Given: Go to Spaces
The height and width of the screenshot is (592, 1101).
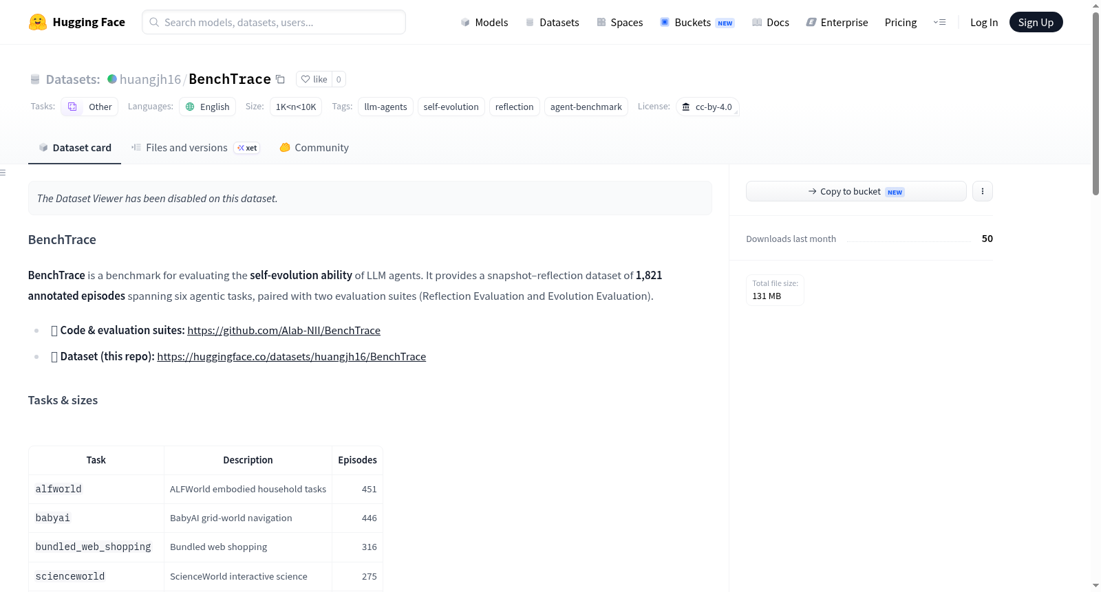Looking at the screenshot, I should pos(620,22).
